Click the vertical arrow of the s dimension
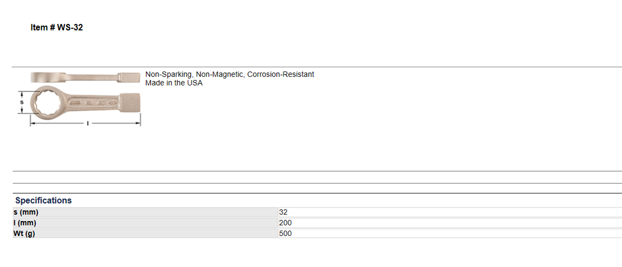 22,103
